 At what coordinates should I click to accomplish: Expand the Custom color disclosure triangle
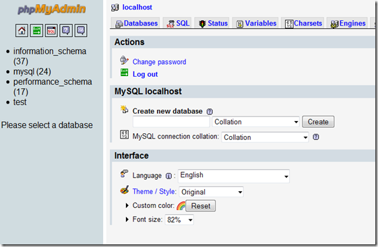point(127,205)
